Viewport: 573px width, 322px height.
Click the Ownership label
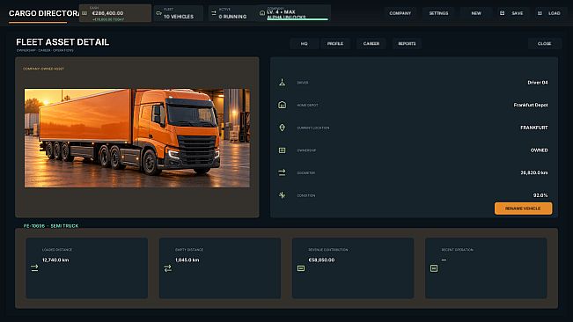click(x=306, y=150)
